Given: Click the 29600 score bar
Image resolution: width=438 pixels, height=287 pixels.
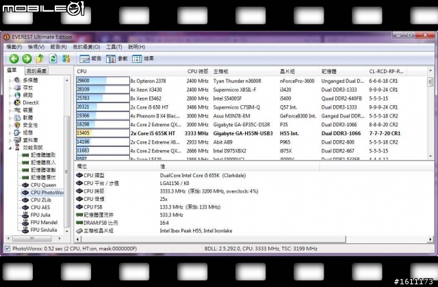Looking at the screenshot, I should pyautogui.click(x=103, y=81).
